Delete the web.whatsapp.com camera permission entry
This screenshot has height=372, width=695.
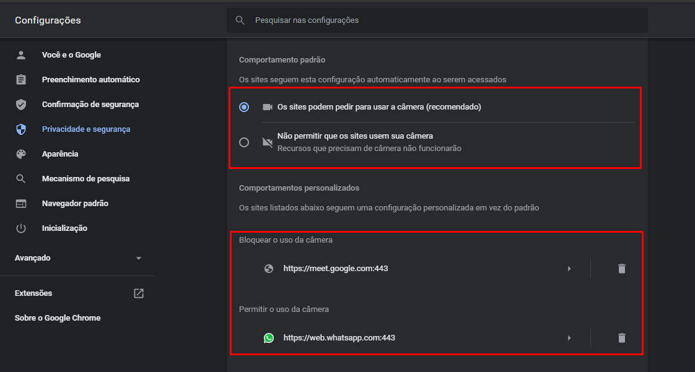point(621,338)
